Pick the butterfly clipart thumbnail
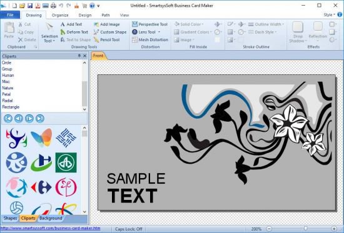The image size is (344, 233). click(x=42, y=137)
